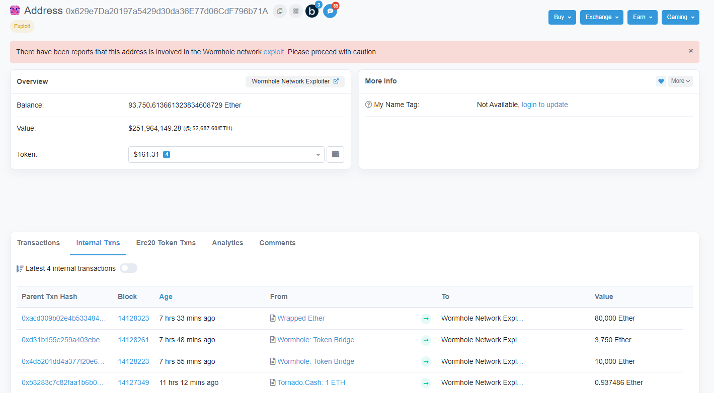Select the balance 93,750.613661323834608729 Ether
Image resolution: width=714 pixels, height=393 pixels.
click(x=185, y=105)
